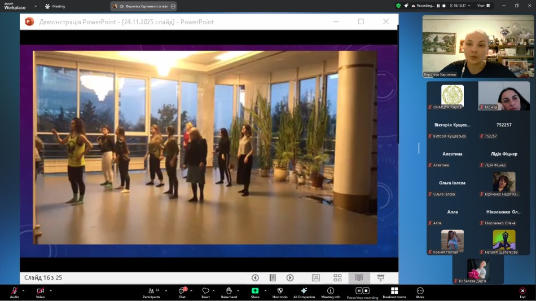536x301 pixels.
Task: Toggle Pause/stop recording in bottom toolbar
Action: click(362, 291)
